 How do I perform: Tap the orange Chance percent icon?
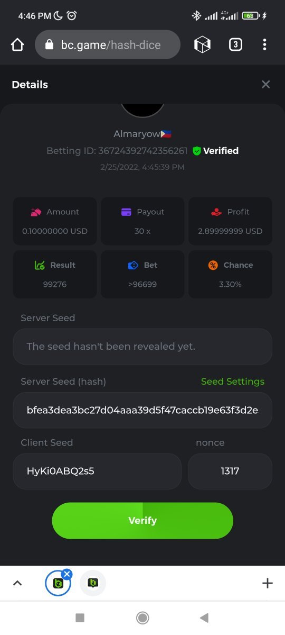(213, 265)
